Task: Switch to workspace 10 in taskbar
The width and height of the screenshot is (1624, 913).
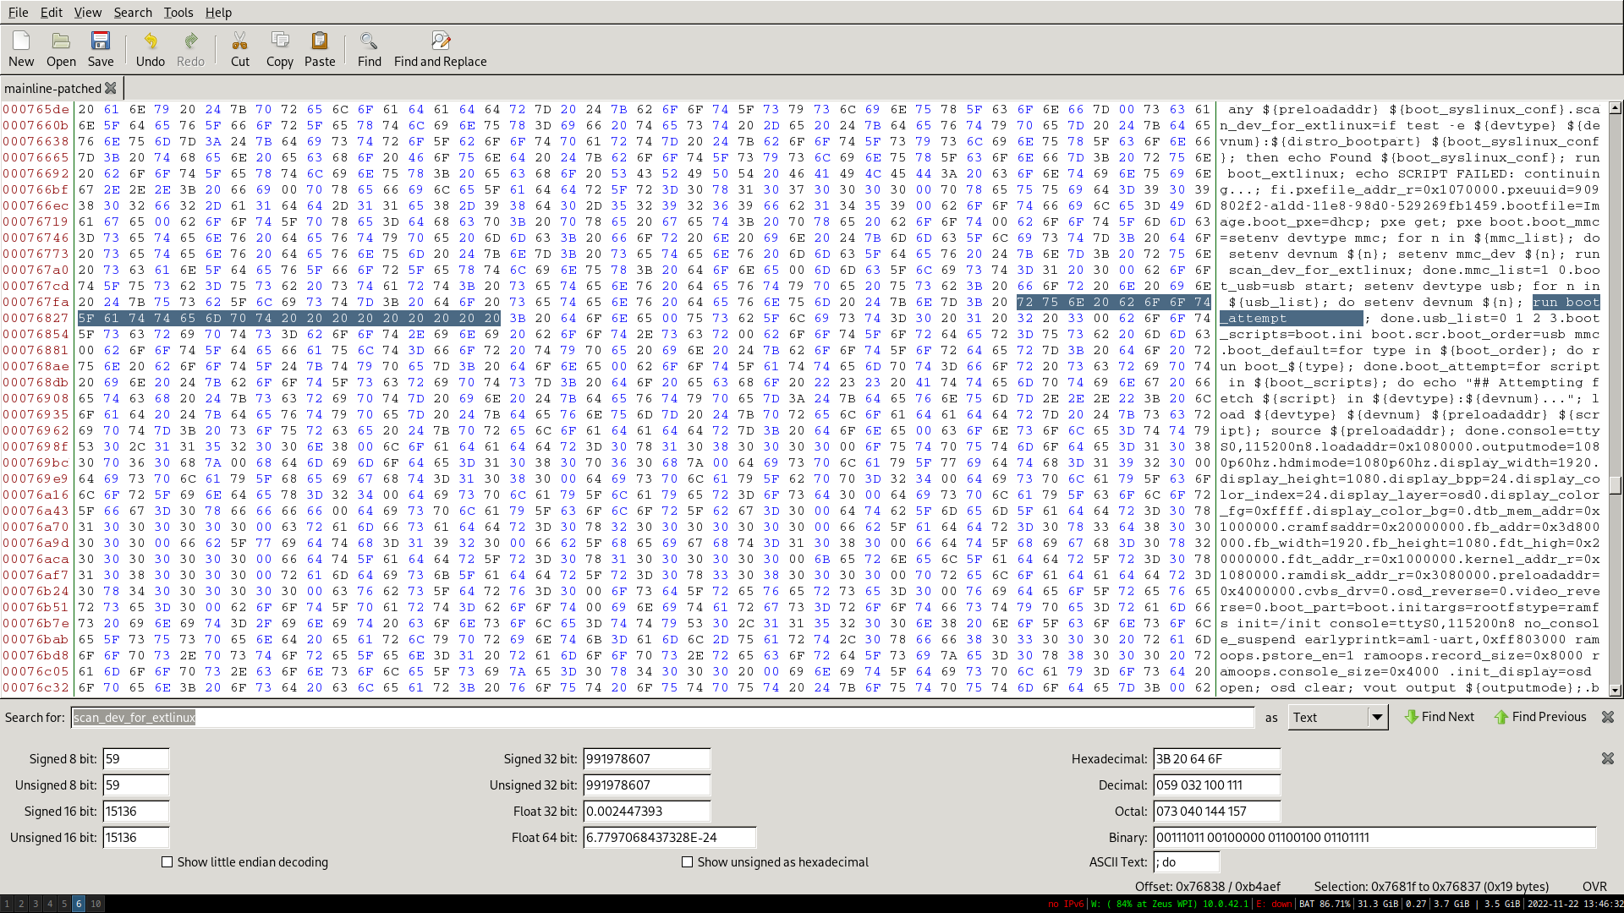Action: pyautogui.click(x=96, y=904)
